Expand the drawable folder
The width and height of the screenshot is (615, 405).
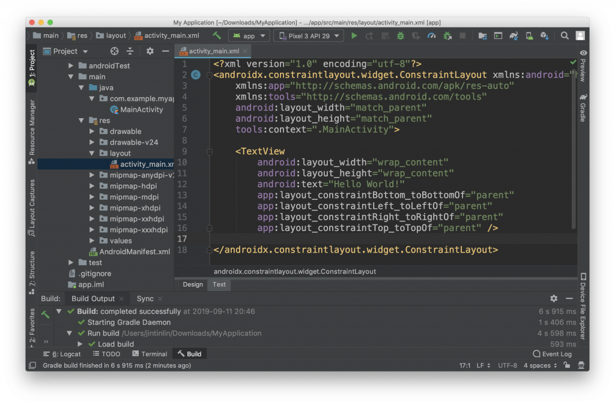(92, 131)
